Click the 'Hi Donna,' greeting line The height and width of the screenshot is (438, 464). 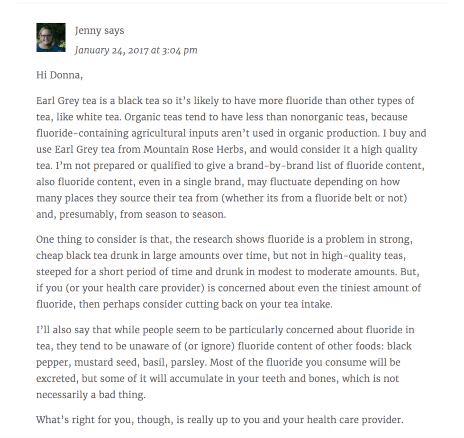tap(59, 75)
